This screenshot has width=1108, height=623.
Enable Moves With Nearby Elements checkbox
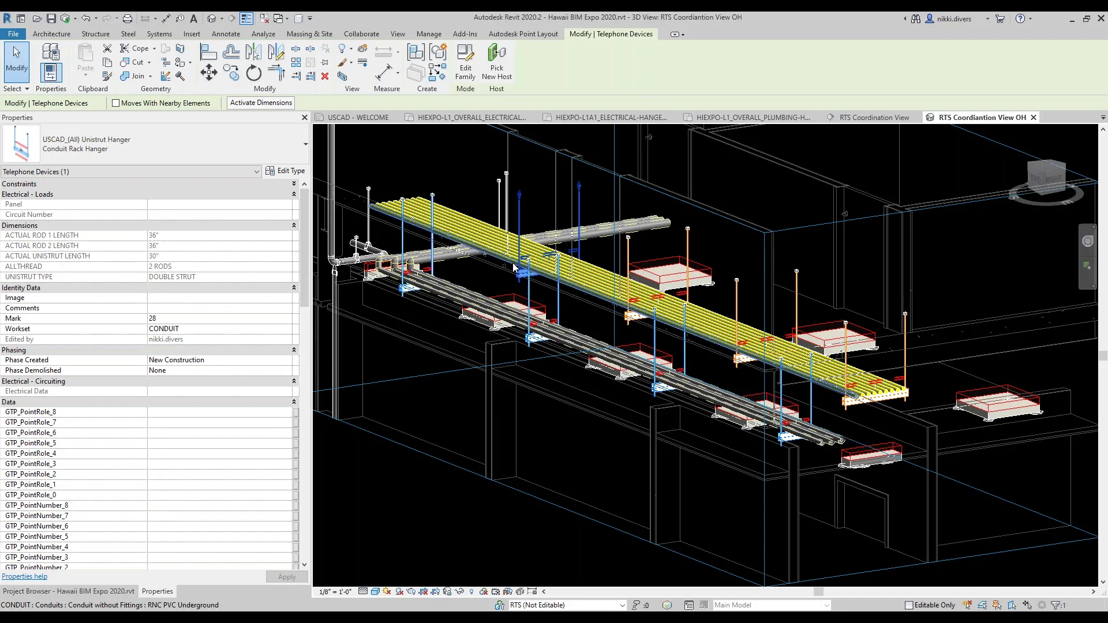(116, 103)
